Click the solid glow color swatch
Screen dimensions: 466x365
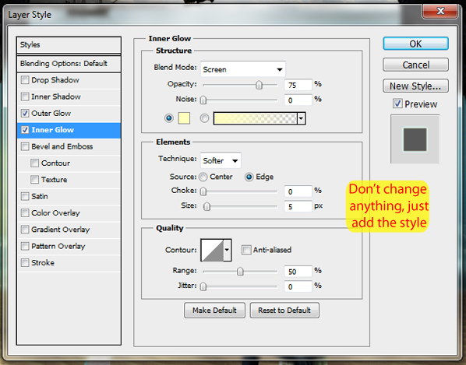click(x=184, y=118)
